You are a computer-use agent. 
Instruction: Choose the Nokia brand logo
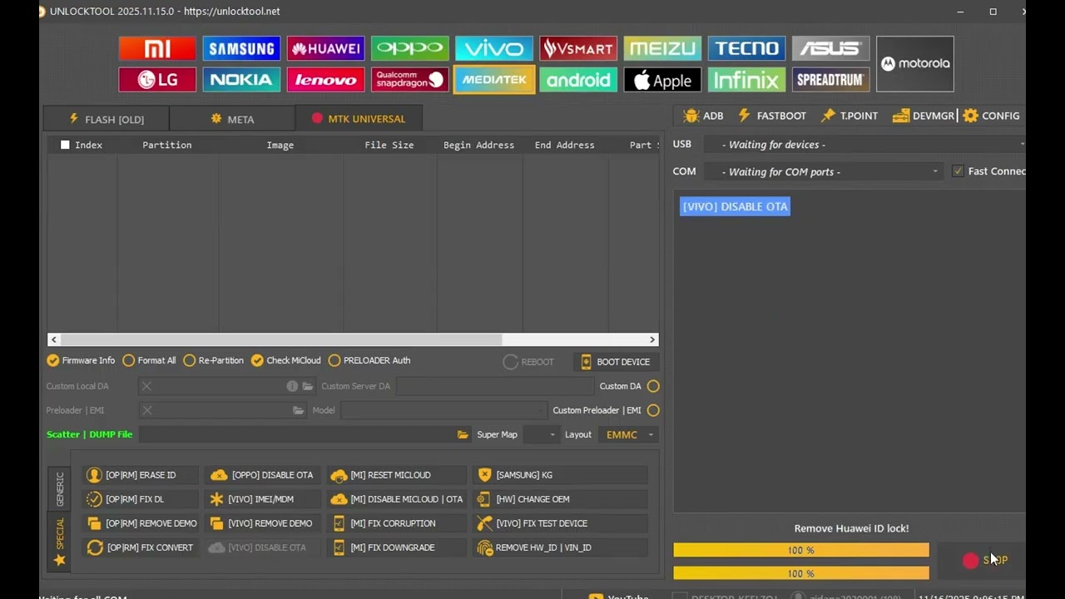tap(241, 80)
